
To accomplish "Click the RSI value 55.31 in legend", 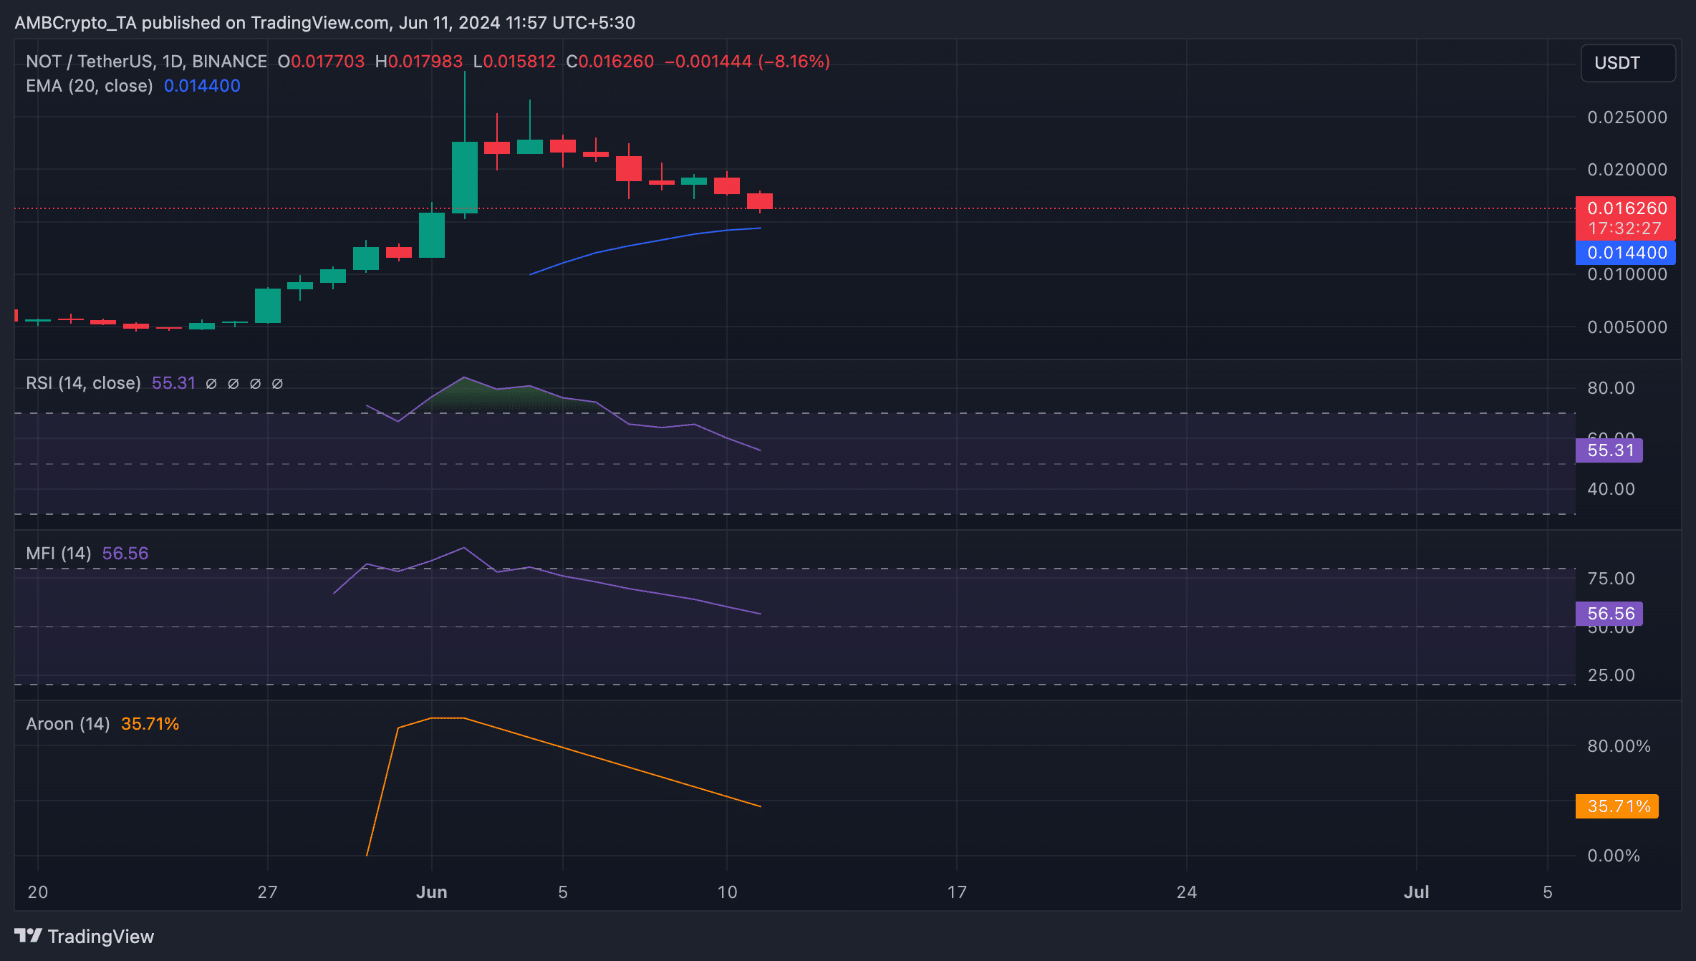I will (x=173, y=383).
